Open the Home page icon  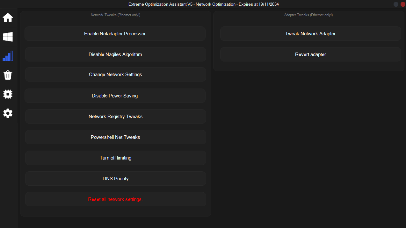(8, 18)
